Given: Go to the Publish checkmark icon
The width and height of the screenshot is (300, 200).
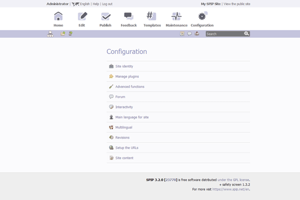Looking at the screenshot, I should (105, 16).
